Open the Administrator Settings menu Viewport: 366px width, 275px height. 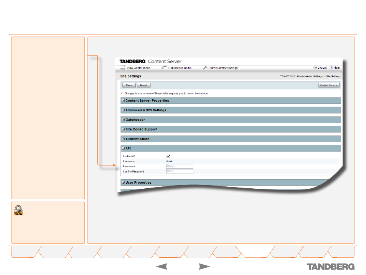pos(223,68)
